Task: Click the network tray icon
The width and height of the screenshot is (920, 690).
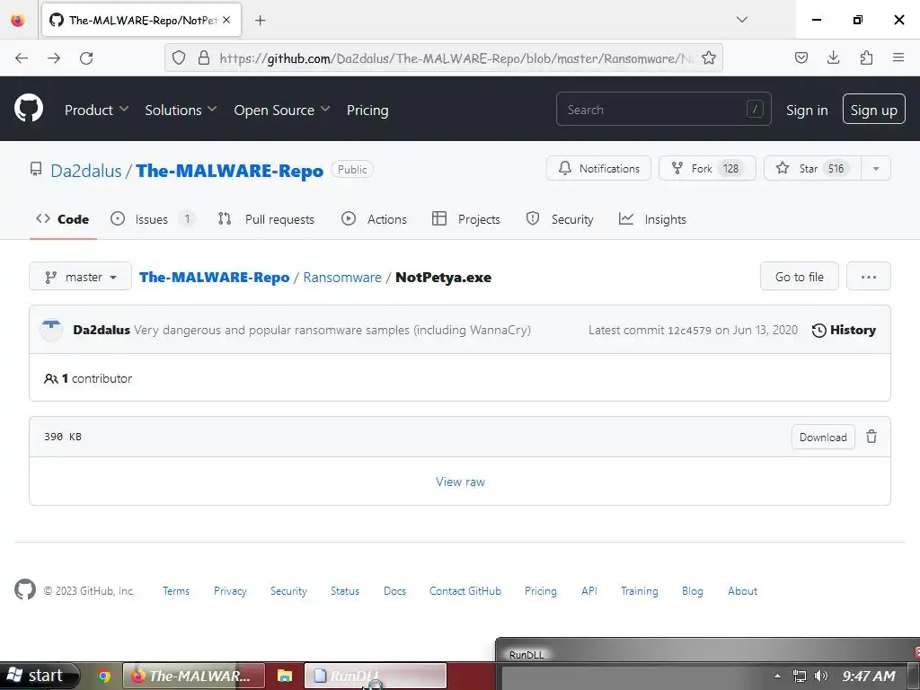Action: pos(799,676)
